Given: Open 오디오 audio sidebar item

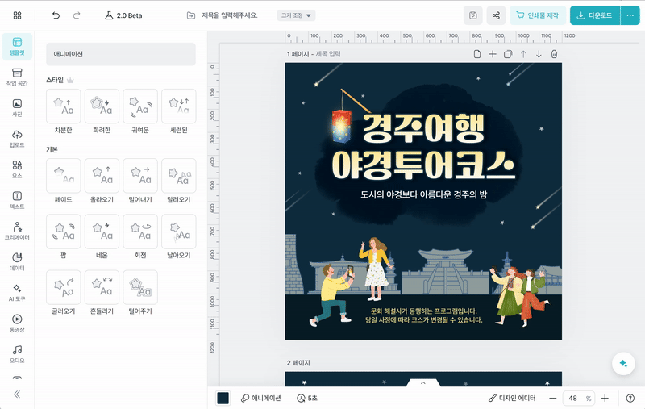Looking at the screenshot, I should tap(17, 354).
